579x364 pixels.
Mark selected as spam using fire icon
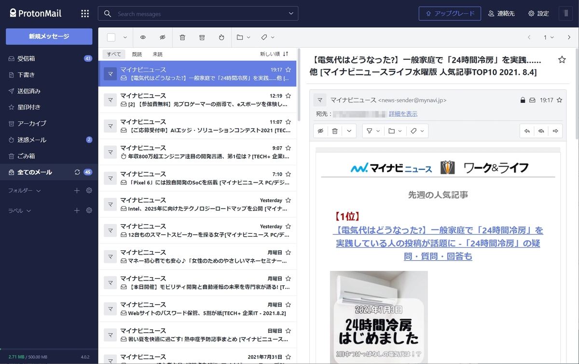tap(221, 37)
